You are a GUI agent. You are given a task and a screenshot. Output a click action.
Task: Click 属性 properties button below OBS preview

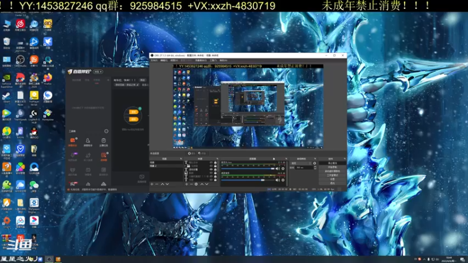point(192,154)
